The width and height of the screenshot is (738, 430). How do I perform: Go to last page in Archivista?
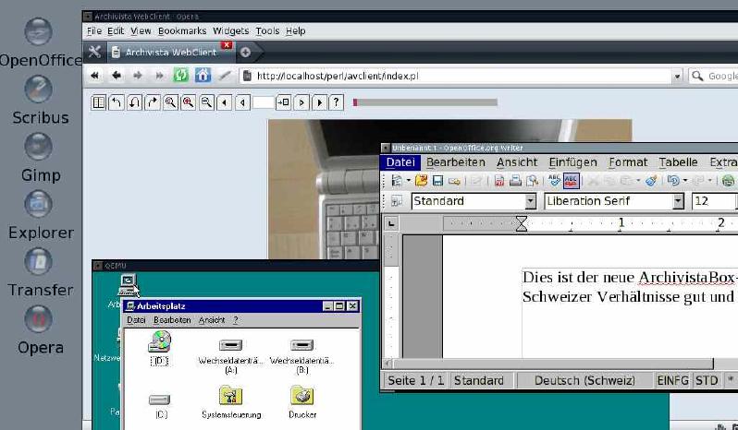click(x=319, y=102)
